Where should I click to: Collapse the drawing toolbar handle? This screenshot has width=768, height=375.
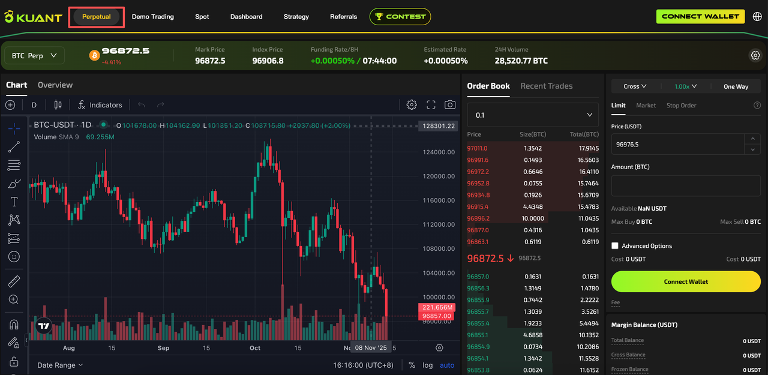26,340
